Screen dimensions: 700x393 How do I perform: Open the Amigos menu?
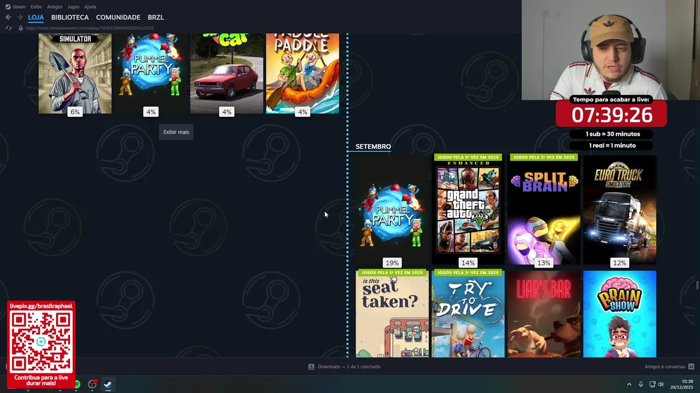click(55, 7)
